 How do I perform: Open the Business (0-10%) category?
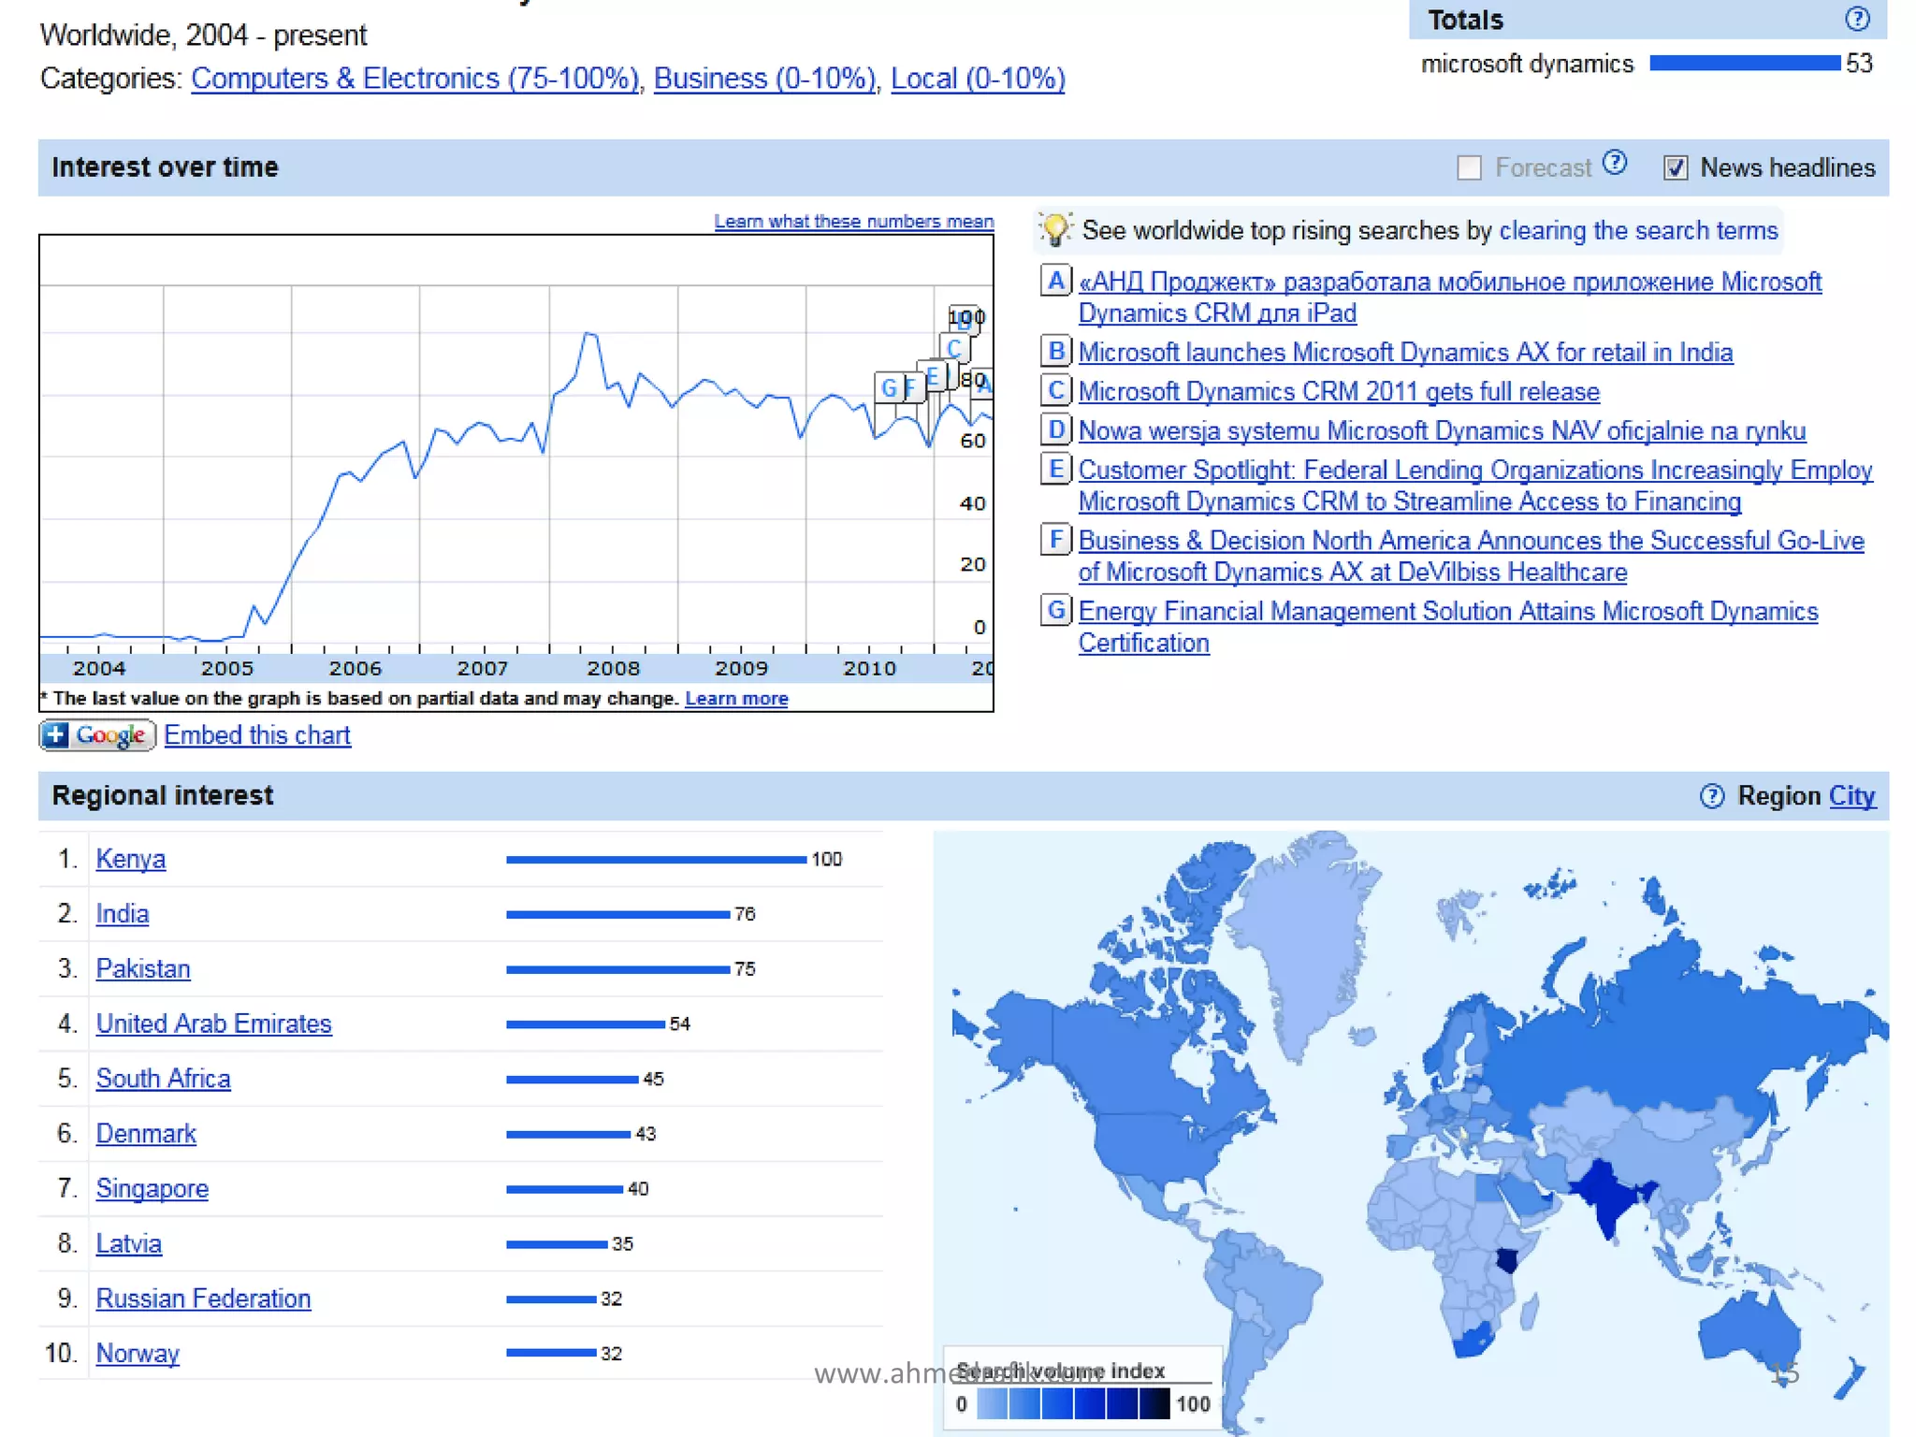(764, 79)
